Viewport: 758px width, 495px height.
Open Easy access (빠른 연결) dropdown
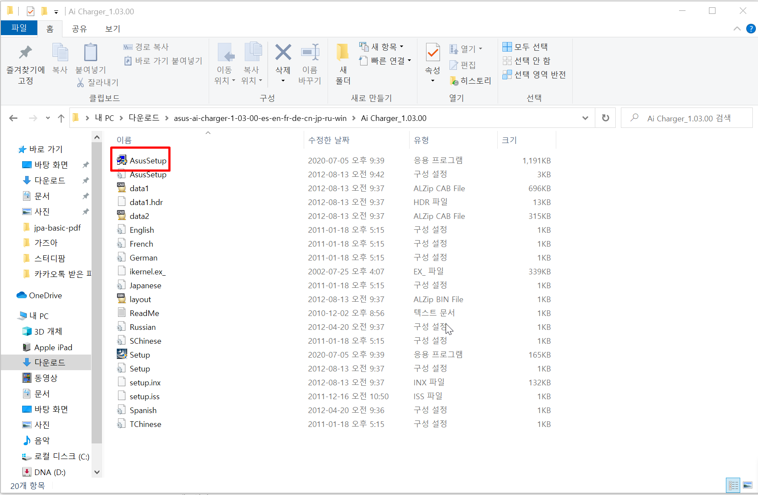(x=385, y=61)
